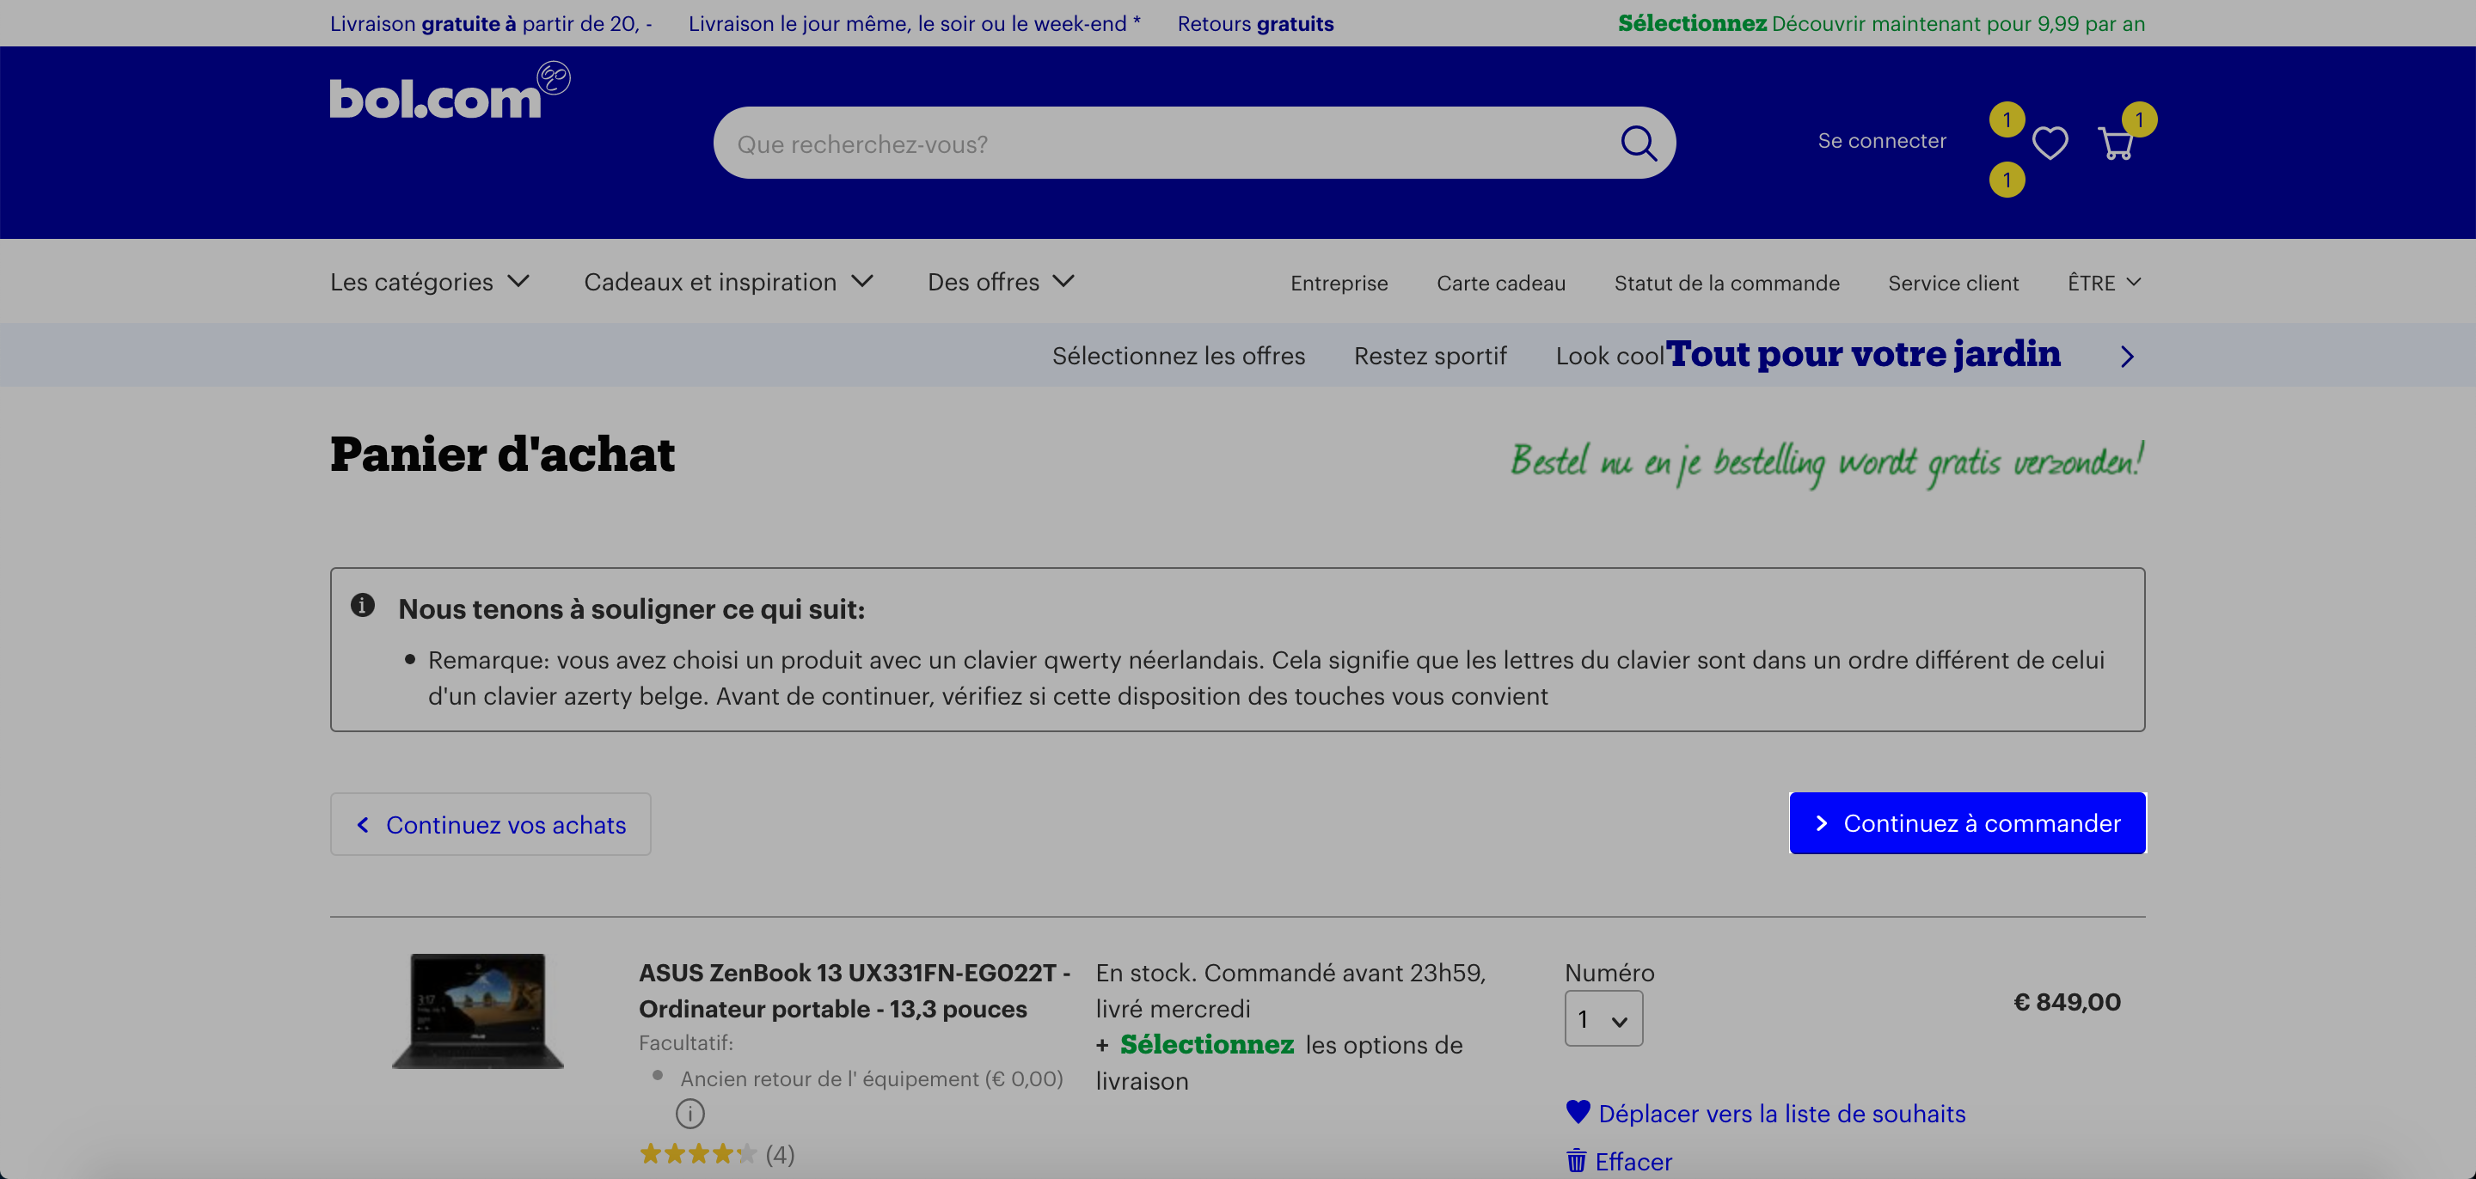Viewport: 2476px width, 1179px height.
Task: Expand the Les catégories menu
Action: point(430,283)
